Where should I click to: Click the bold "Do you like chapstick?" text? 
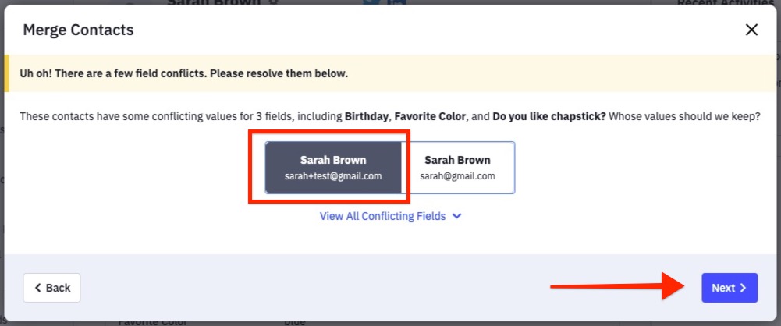click(x=549, y=116)
